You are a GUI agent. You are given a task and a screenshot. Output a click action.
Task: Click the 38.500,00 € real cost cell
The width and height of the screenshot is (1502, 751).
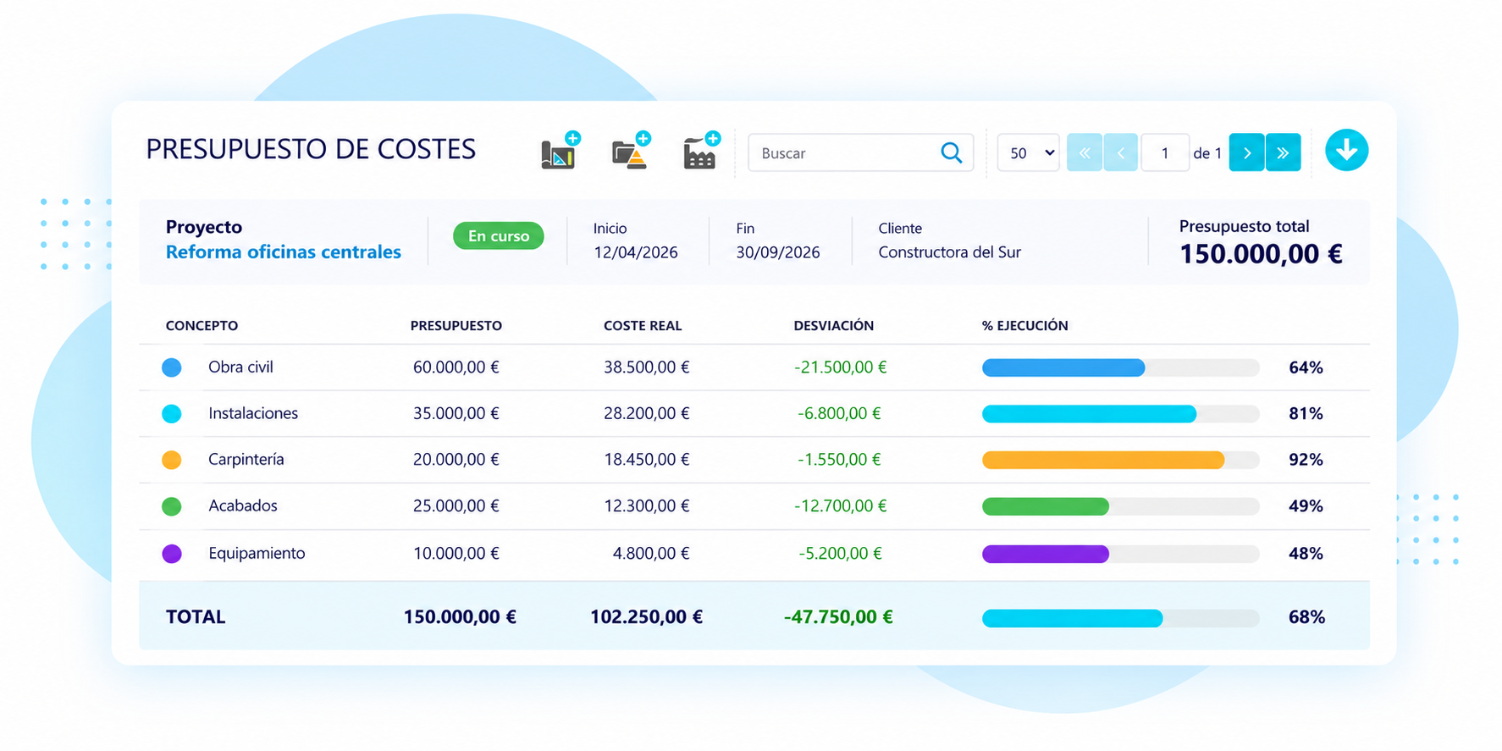click(647, 367)
